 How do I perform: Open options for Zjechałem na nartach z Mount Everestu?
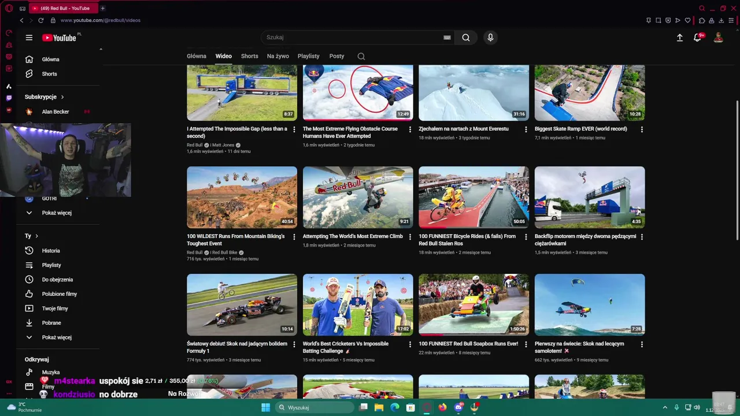pyautogui.click(x=526, y=129)
